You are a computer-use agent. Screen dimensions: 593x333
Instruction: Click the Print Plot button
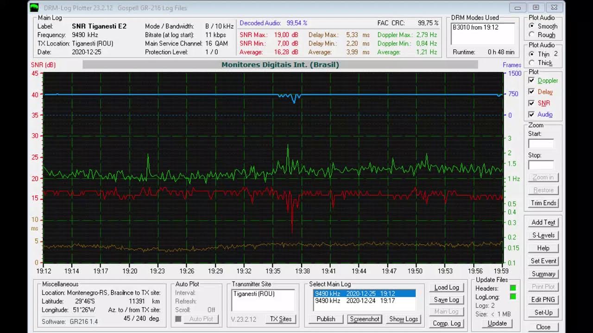543,287
